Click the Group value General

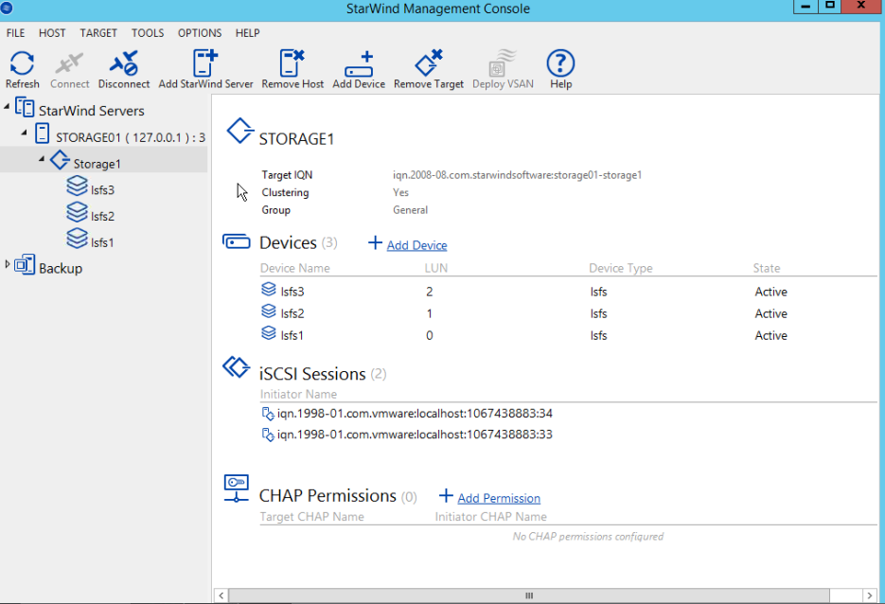pos(411,210)
